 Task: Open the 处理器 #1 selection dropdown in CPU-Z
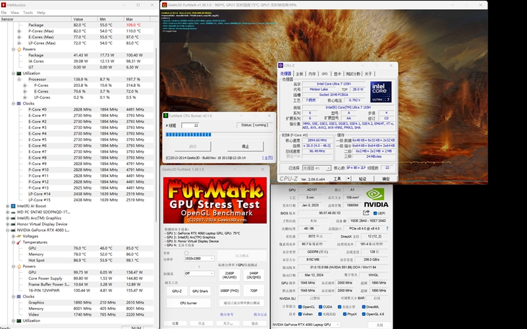[316, 168]
